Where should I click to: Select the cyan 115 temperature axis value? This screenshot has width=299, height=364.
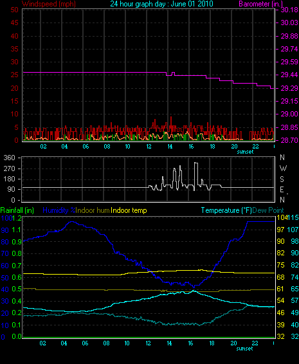293,218
